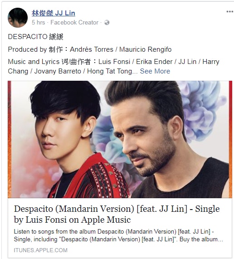Open the 林俊傑 JJ Lin page link

[54, 13]
